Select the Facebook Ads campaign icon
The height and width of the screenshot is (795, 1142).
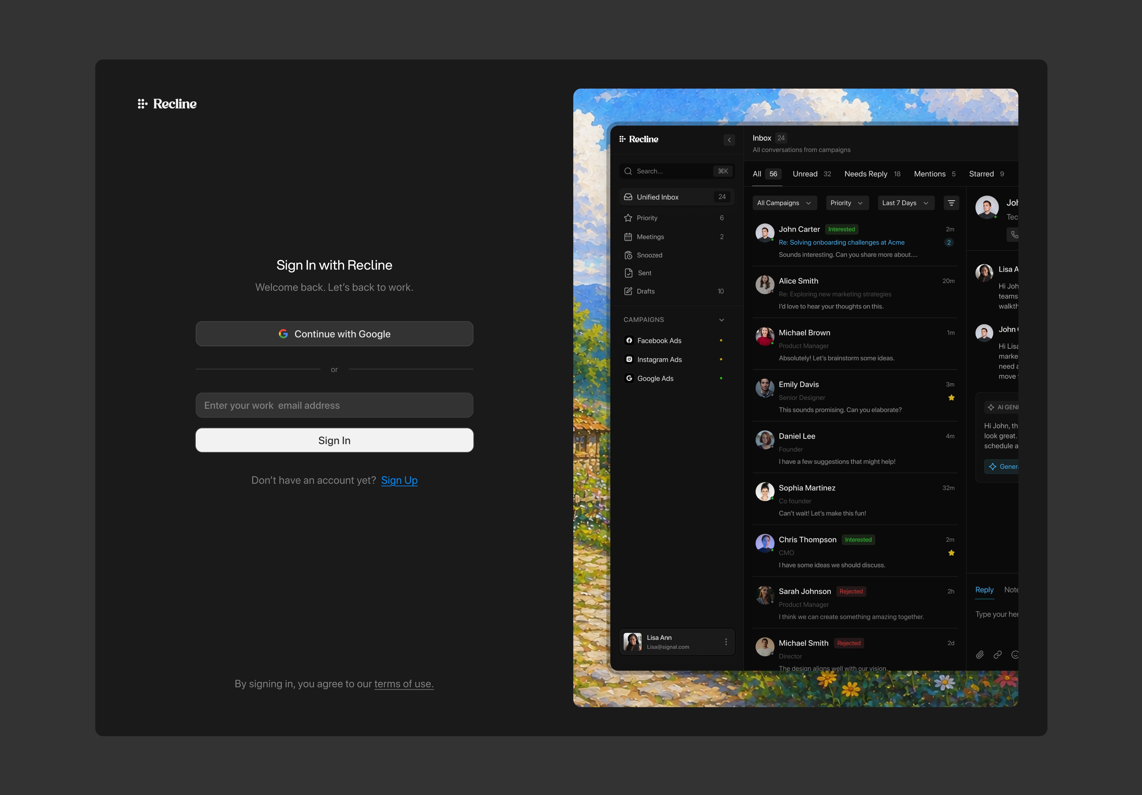(629, 341)
